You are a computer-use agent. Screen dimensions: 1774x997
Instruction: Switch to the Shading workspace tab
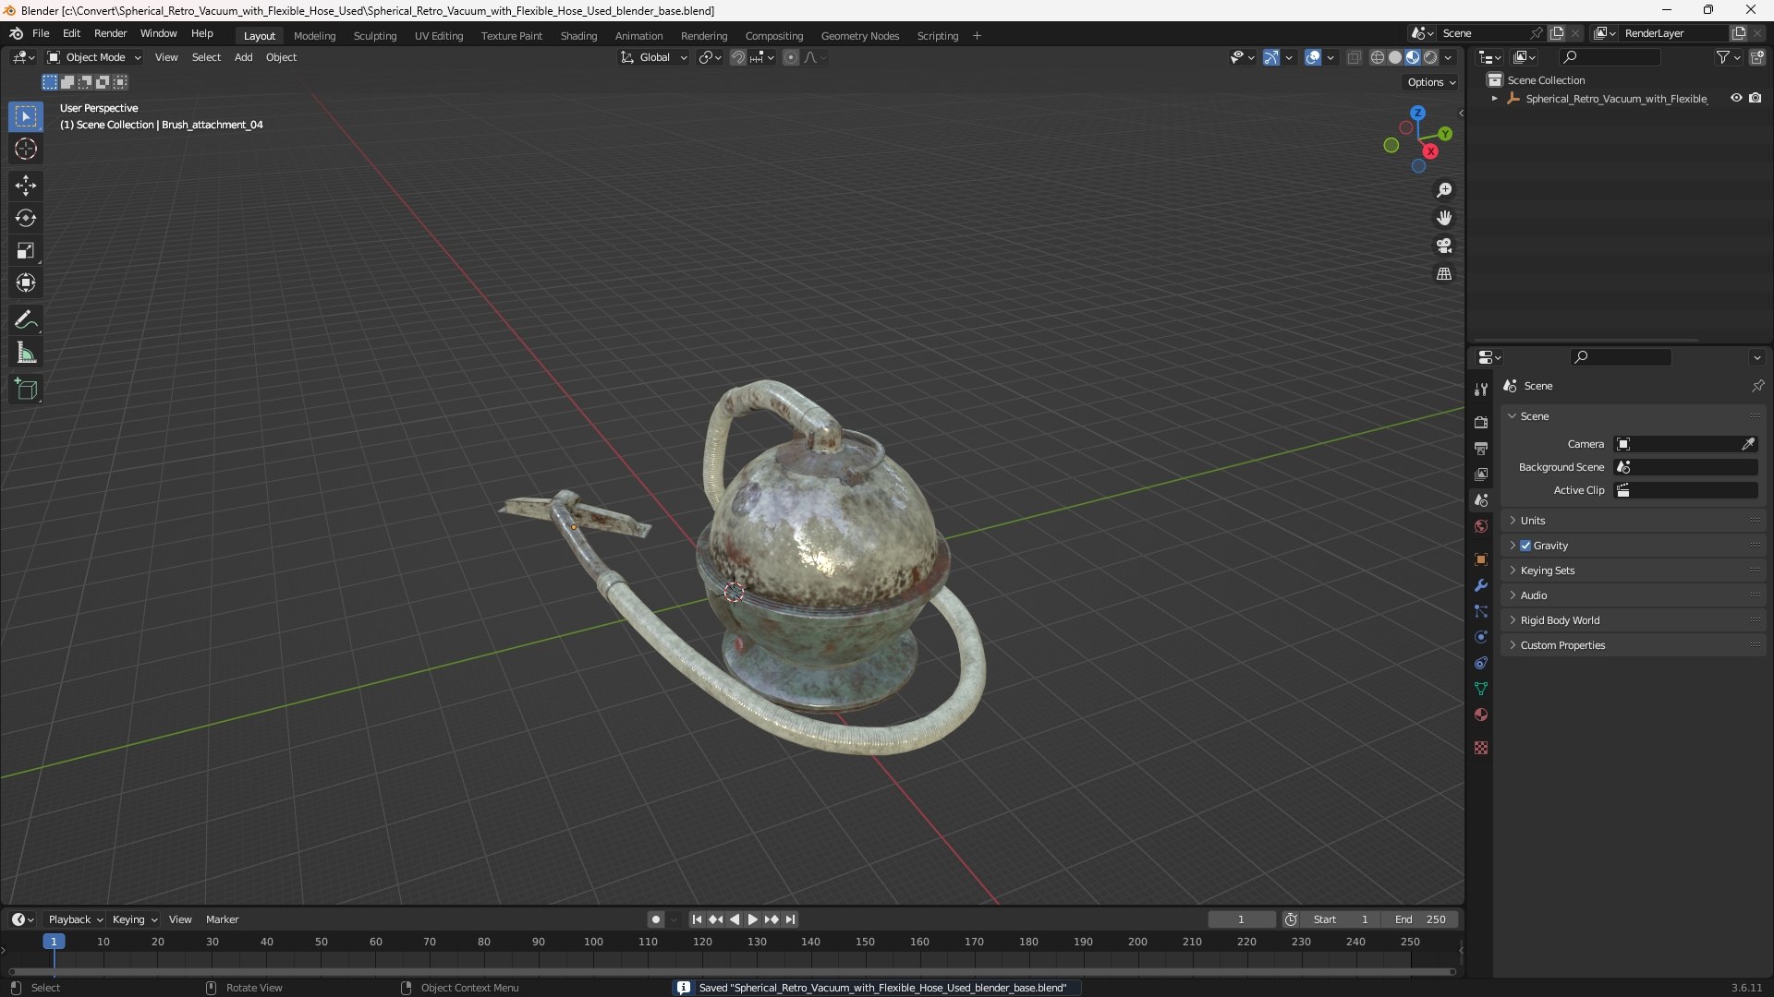pos(578,36)
